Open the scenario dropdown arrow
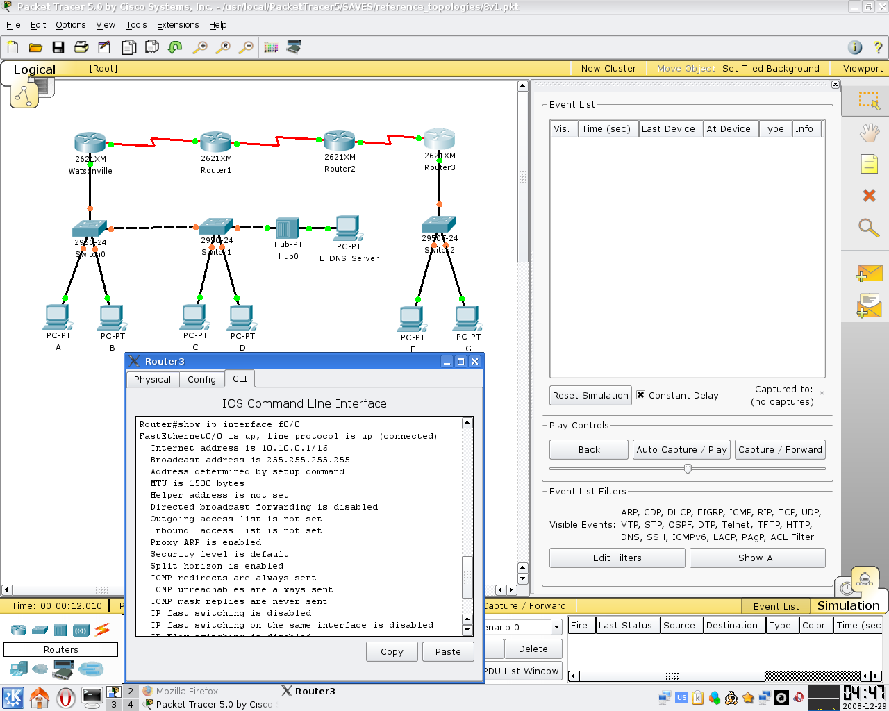 [556, 627]
